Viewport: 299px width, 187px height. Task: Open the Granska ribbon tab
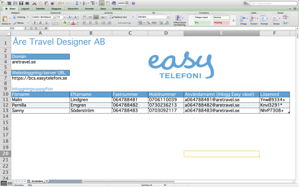click(x=117, y=9)
